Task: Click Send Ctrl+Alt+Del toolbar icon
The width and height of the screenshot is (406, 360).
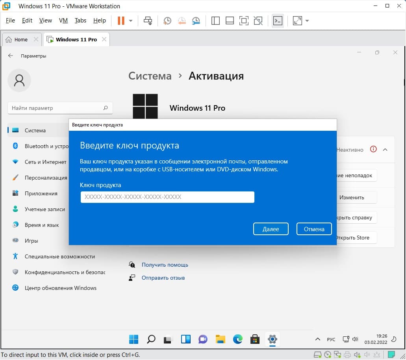Action: (x=148, y=20)
